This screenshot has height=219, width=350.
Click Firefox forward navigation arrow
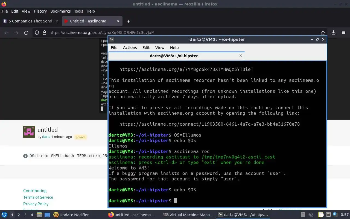(x=16, y=33)
